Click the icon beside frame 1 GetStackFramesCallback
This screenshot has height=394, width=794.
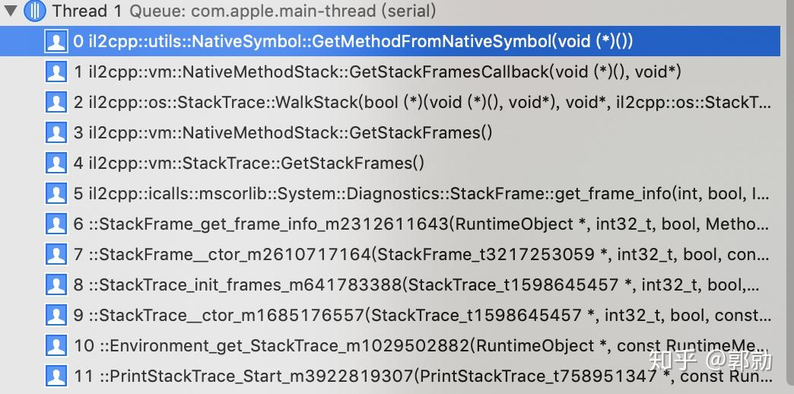pos(56,72)
